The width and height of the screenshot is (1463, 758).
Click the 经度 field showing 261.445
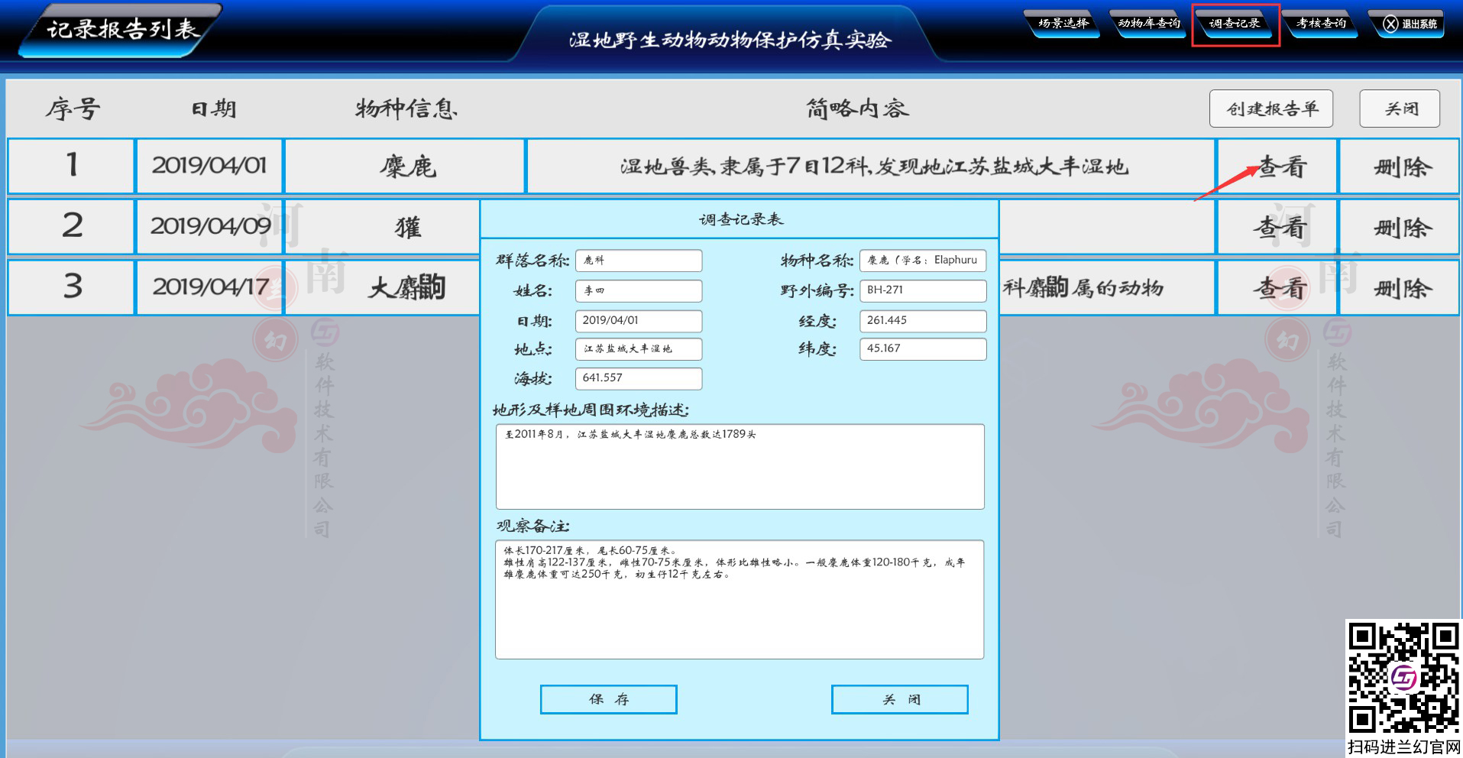click(922, 321)
